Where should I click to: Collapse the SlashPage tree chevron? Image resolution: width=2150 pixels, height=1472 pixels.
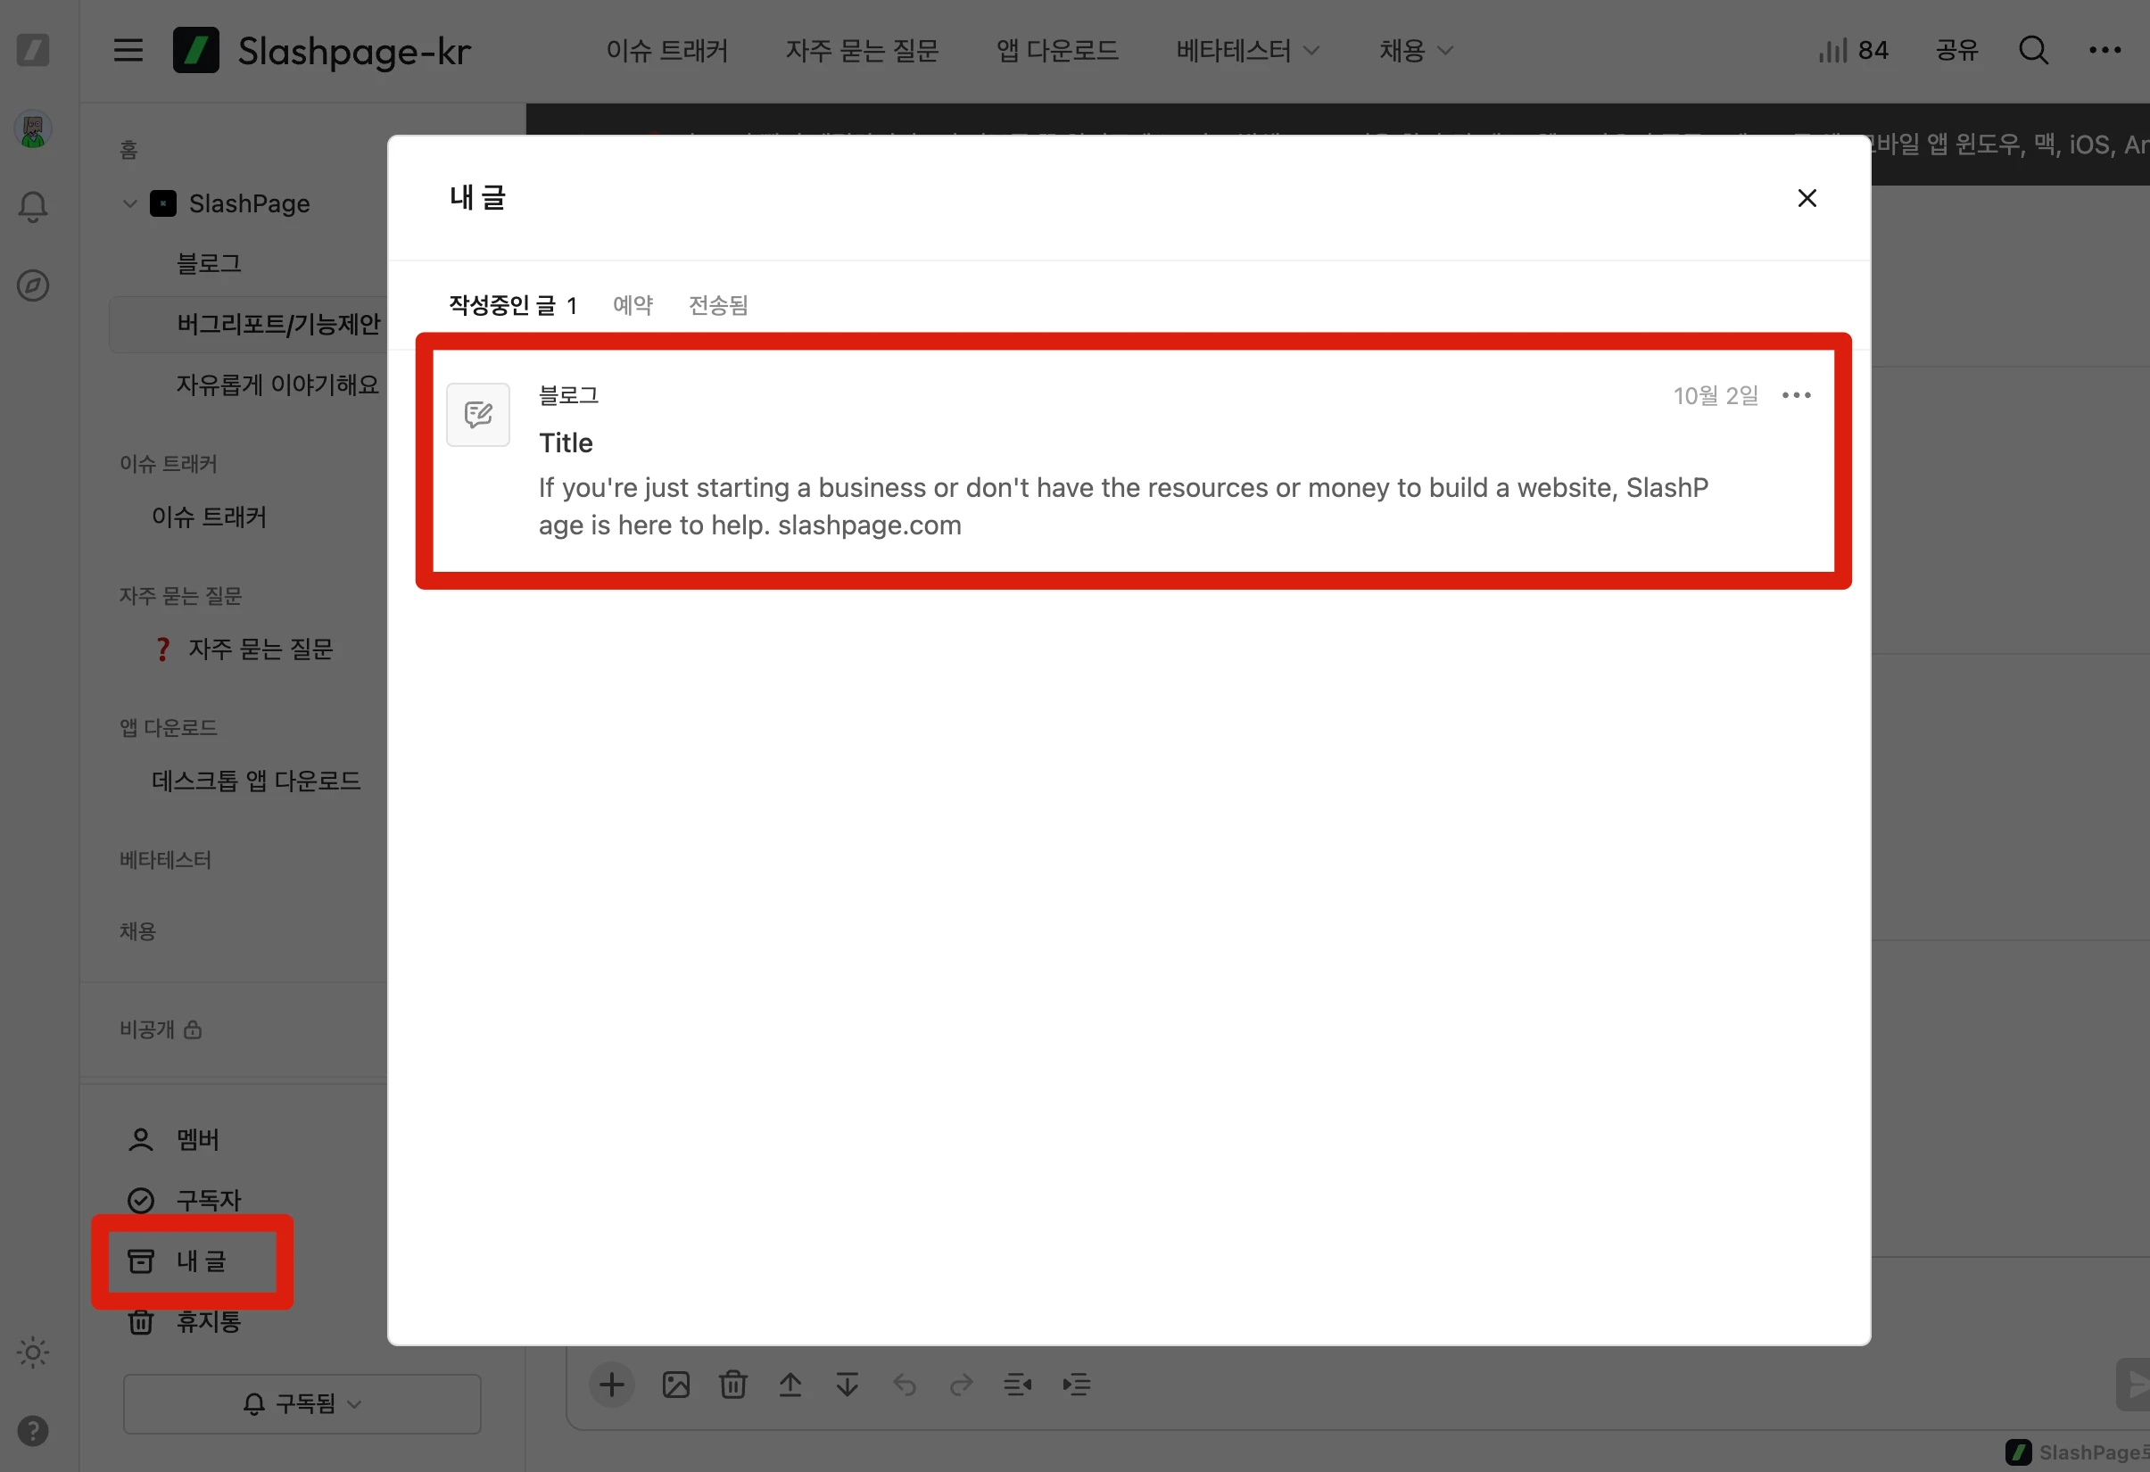[x=130, y=203]
